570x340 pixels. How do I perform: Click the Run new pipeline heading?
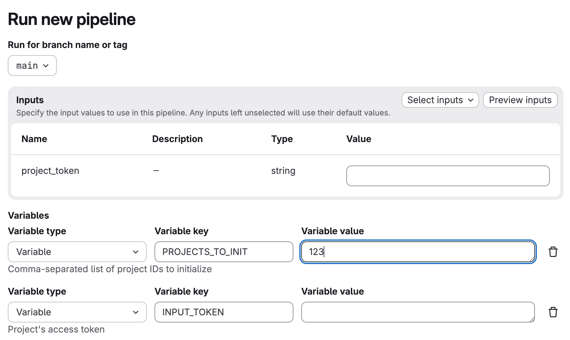point(72,19)
